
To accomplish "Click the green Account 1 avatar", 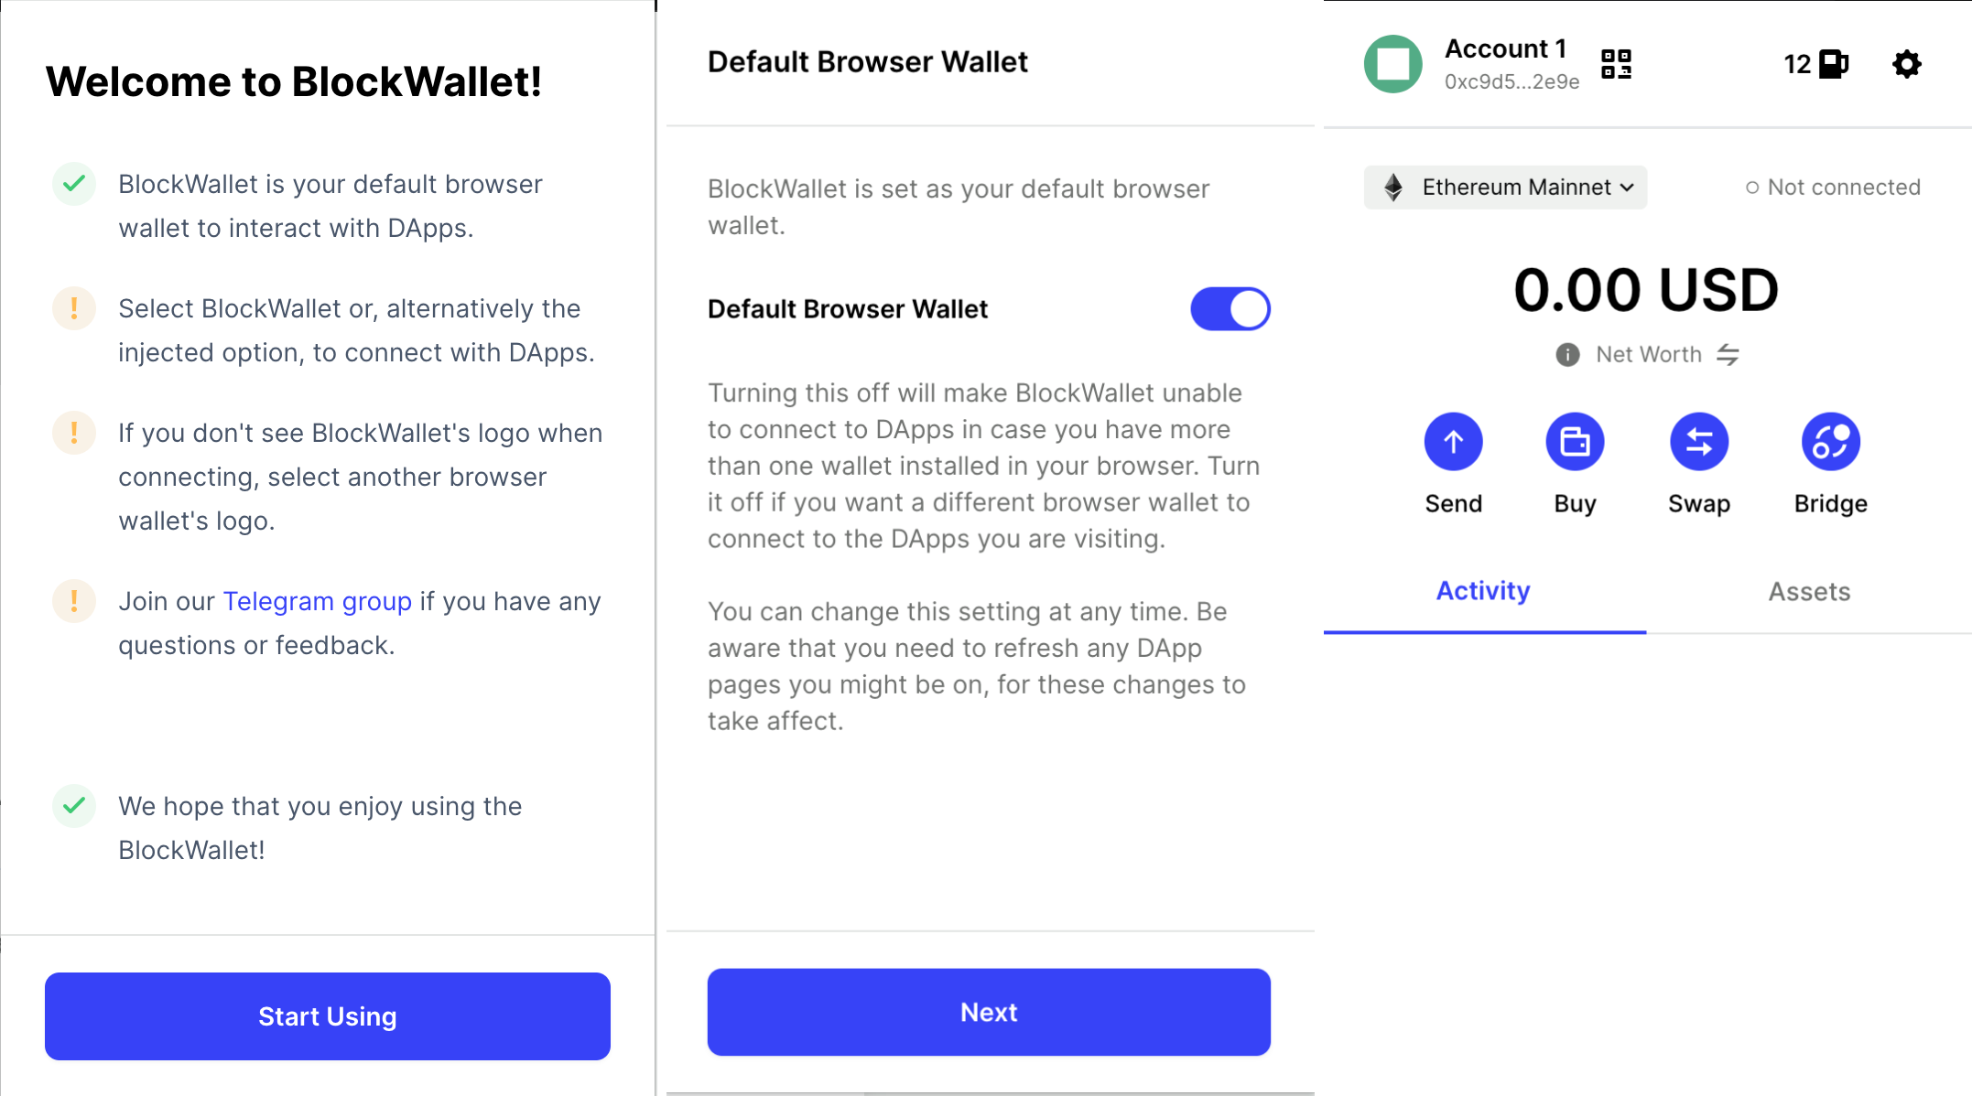I will click(1392, 64).
